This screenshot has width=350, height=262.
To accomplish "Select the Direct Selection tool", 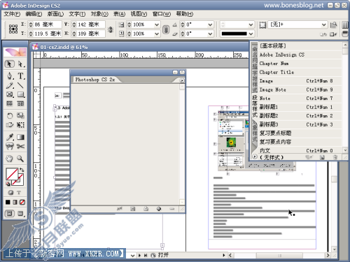I will coord(20,64).
